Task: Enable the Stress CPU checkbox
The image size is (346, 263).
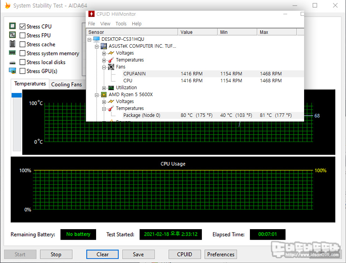Action: point(23,27)
